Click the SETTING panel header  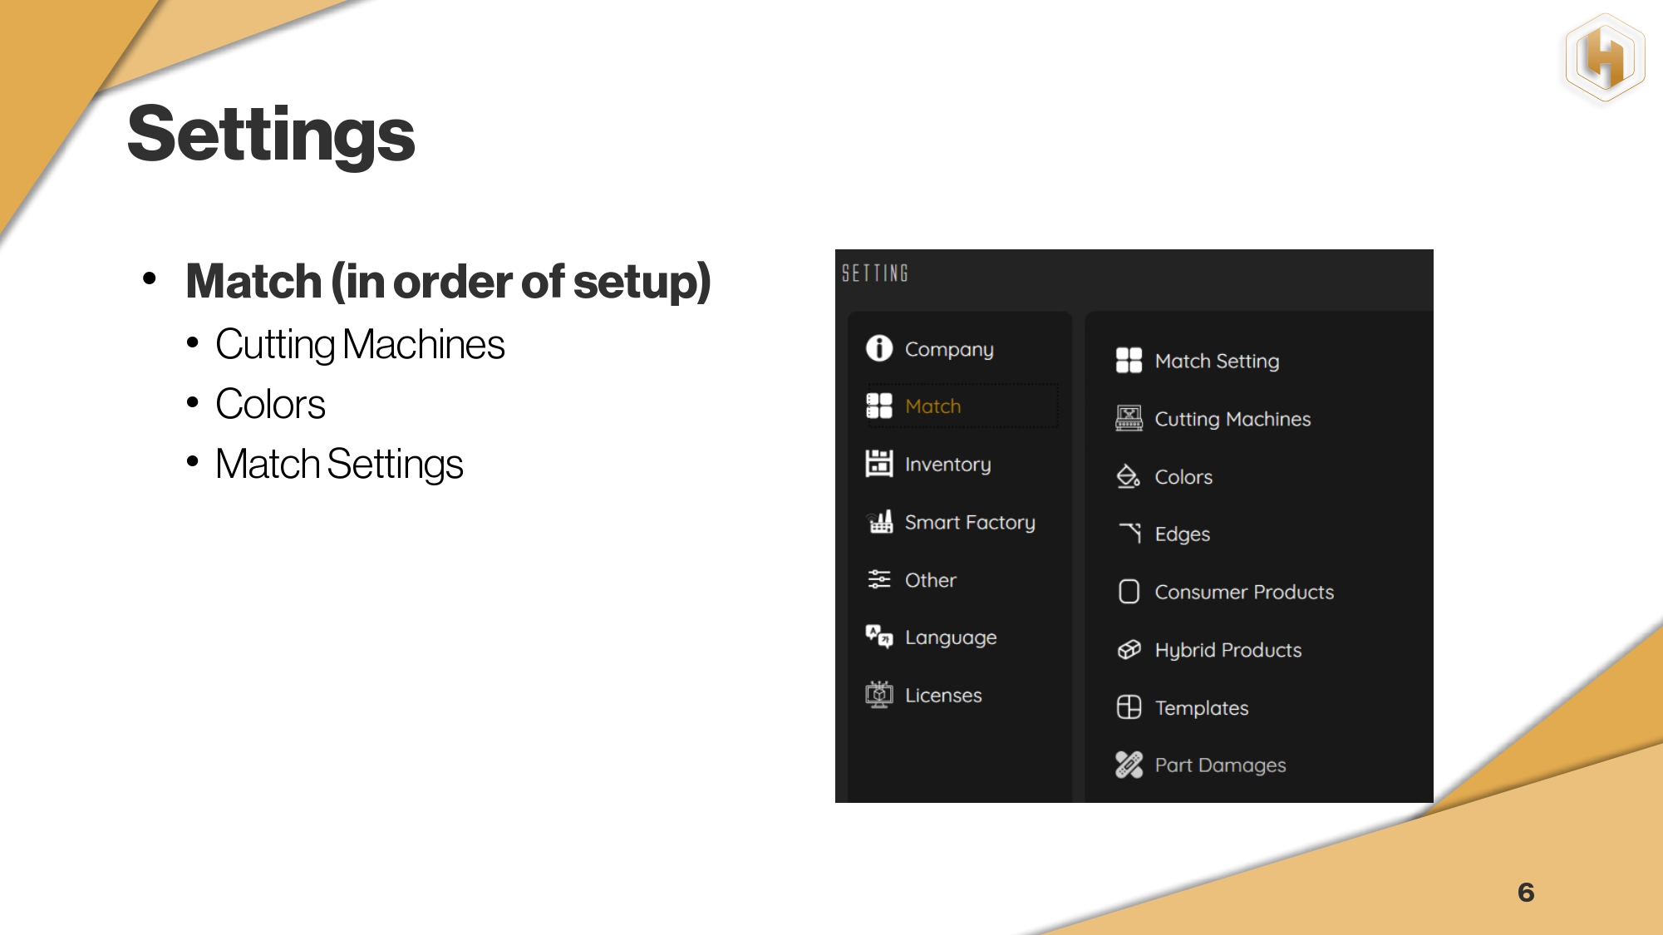(874, 273)
